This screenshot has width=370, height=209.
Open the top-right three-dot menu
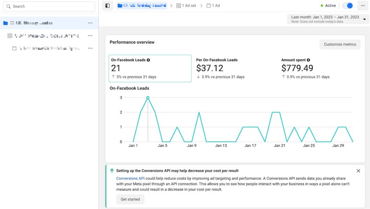(363, 6)
